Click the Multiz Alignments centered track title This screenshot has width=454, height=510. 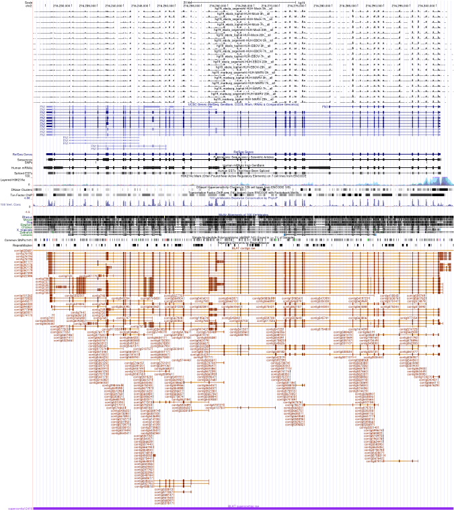(x=243, y=214)
